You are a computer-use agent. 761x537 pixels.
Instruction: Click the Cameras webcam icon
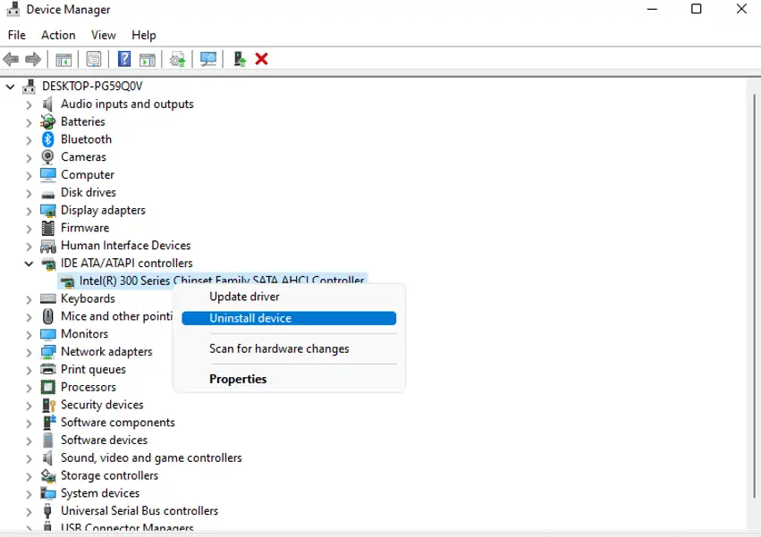47,156
